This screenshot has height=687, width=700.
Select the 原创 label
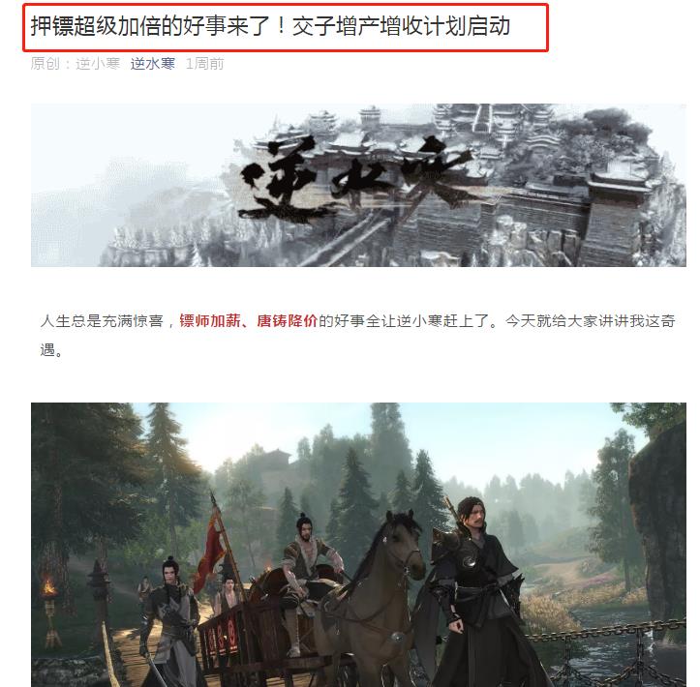point(45,64)
